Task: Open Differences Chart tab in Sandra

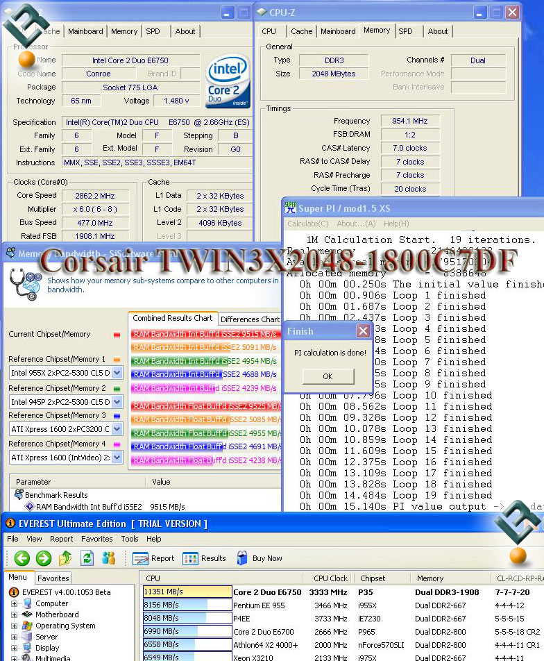Action: (250, 319)
